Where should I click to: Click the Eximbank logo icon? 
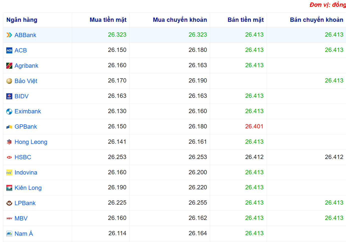click(9, 112)
